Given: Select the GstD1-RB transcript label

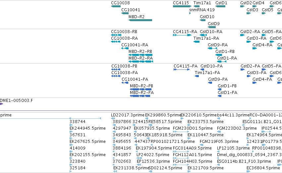Looking at the screenshot, I should (x=225, y=52).
